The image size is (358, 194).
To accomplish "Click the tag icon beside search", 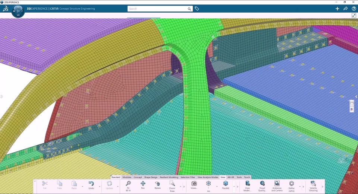I will coord(197,9).
